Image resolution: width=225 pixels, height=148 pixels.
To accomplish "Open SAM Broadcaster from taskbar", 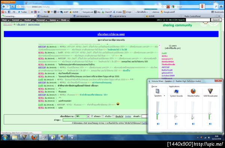I will pyautogui.click(x=24, y=137).
